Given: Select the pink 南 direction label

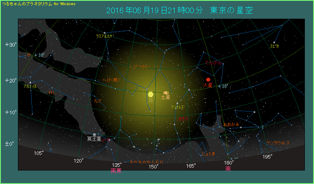Looking at the screenshot, I should [228, 168].
